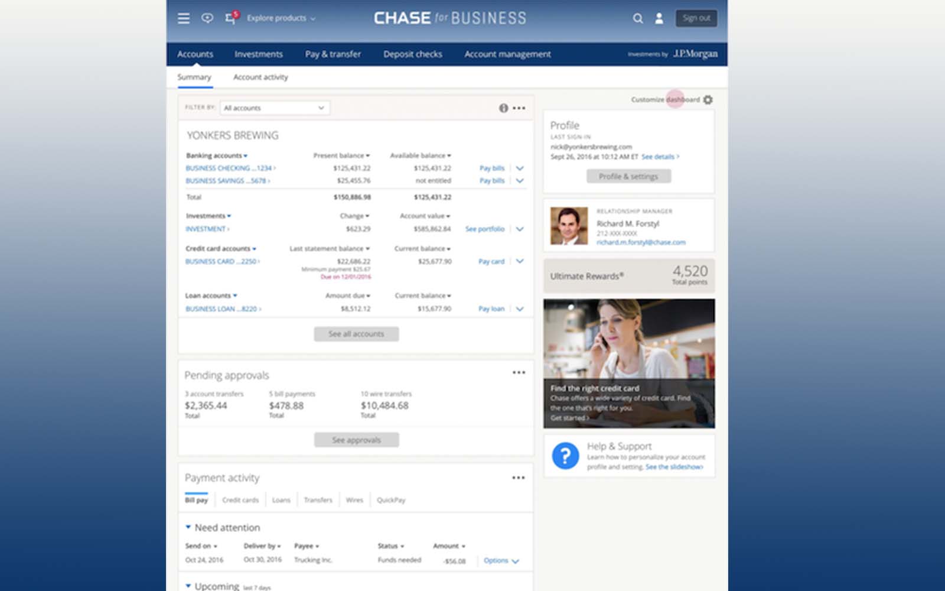Sort payments by Payee column
945x591 pixels.
point(307,546)
